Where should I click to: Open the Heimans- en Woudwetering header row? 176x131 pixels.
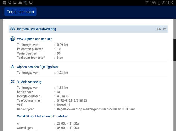[x=88, y=29]
